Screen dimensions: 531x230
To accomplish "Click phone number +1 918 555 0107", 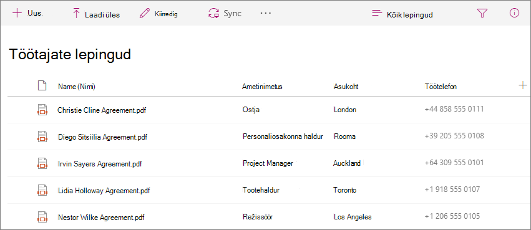I will tap(452, 189).
